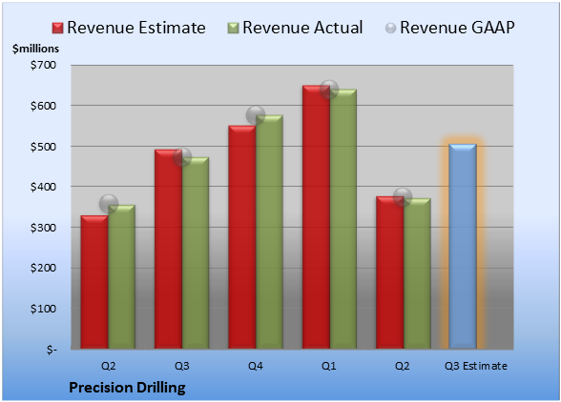Click the "Precision Drilling" chart title
This screenshot has width=561, height=402.
tap(127, 388)
